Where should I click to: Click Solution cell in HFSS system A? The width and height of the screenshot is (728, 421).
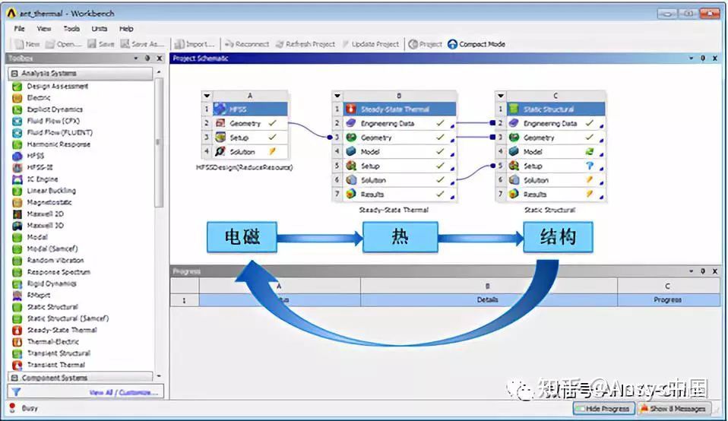(251, 152)
